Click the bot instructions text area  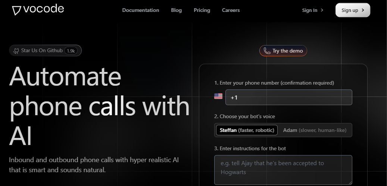pos(283,170)
